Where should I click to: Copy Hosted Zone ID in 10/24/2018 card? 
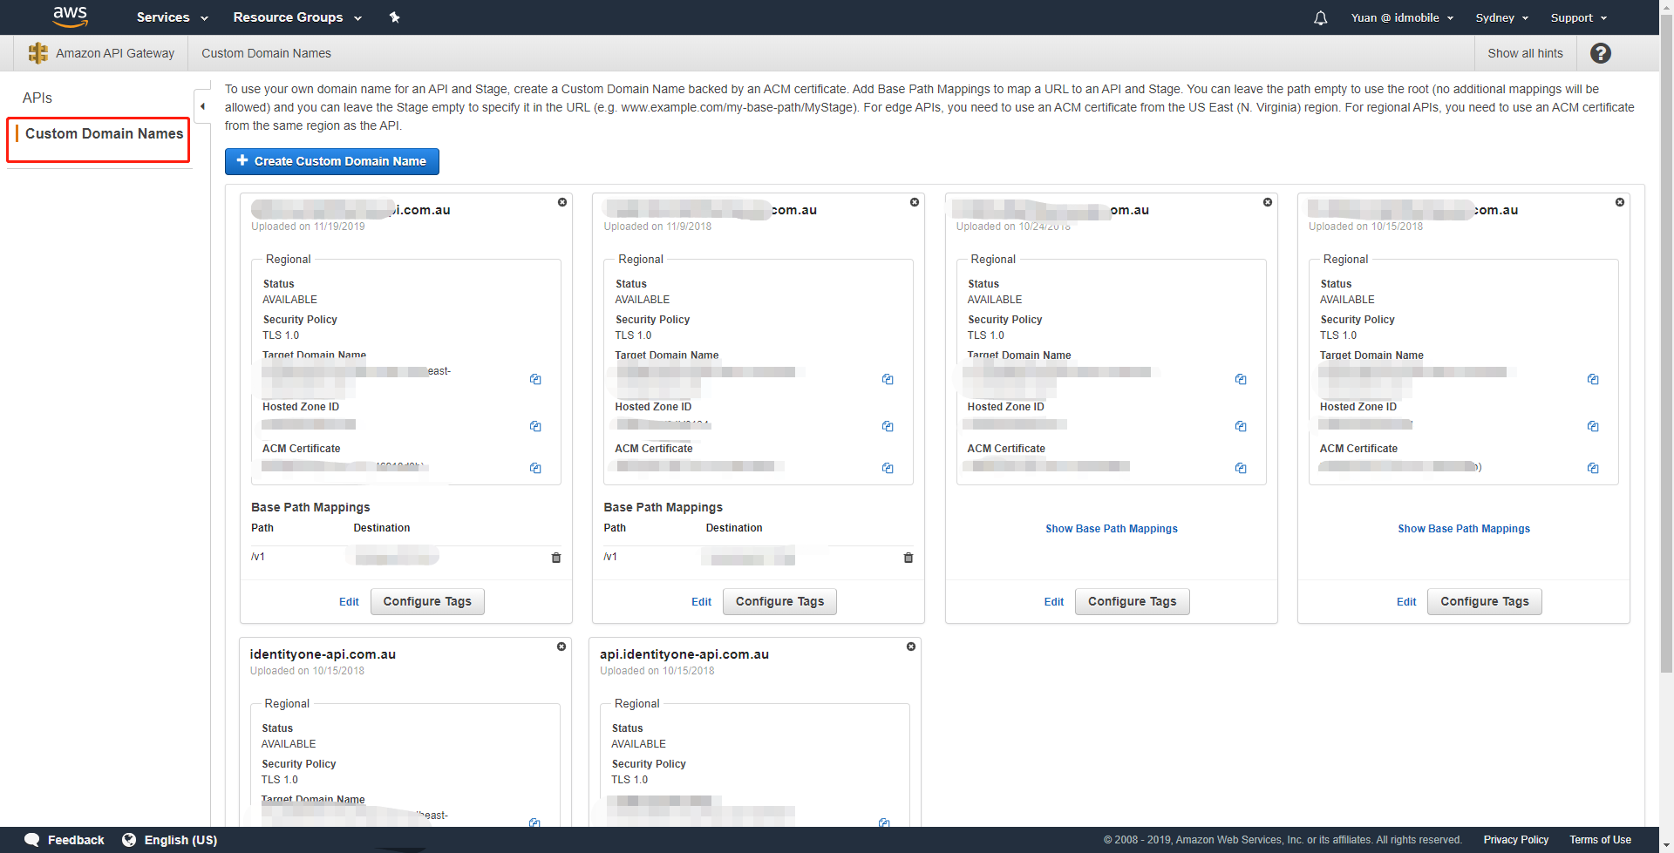pyautogui.click(x=1241, y=426)
